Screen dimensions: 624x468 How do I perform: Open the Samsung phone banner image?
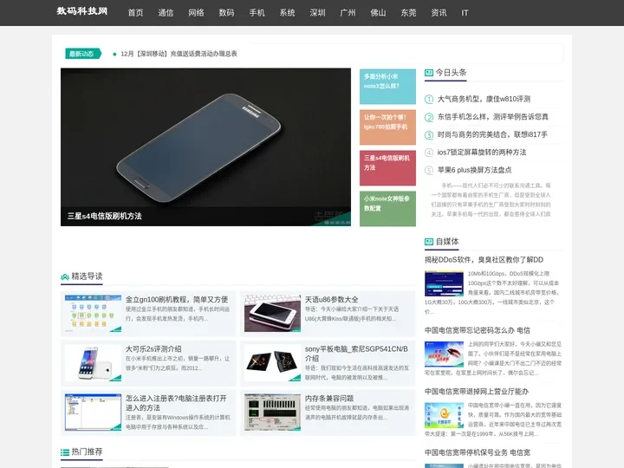205,146
